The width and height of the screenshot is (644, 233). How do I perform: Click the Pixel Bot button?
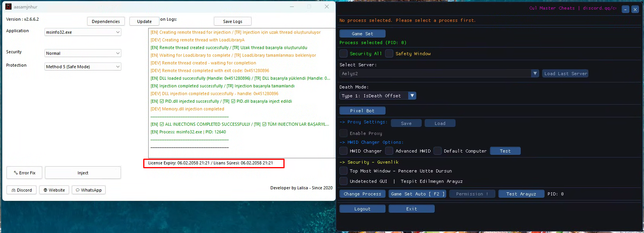coord(363,111)
